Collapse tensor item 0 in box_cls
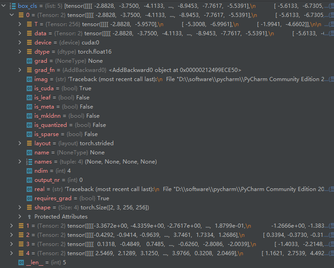The height and width of the screenshot is (268, 334). [x=12, y=15]
